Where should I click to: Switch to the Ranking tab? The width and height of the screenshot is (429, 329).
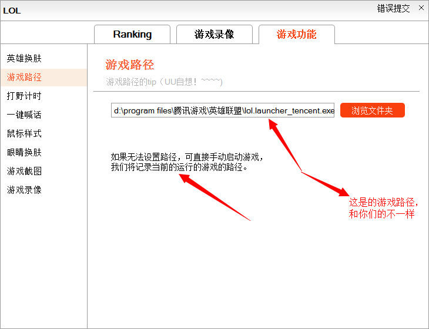[x=132, y=35]
